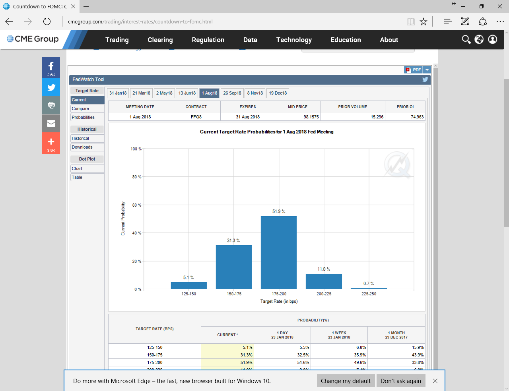The height and width of the screenshot is (391, 509).
Task: Switch to the 13 Jun18 meeting tab
Action: [187, 93]
